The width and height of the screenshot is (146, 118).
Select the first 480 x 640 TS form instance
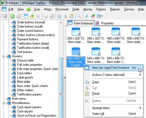(x=116, y=36)
